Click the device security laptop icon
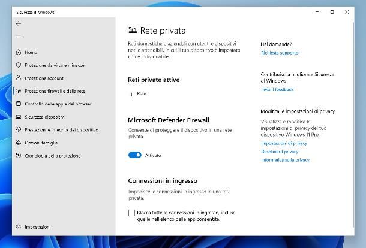The height and width of the screenshot is (248, 366). click(x=19, y=117)
